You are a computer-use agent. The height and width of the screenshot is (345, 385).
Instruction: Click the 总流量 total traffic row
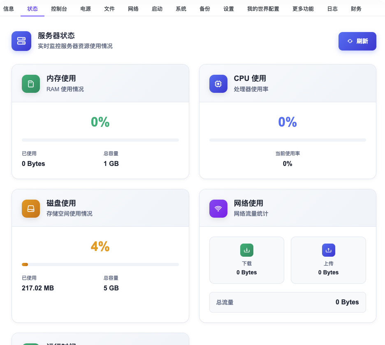[x=288, y=302]
